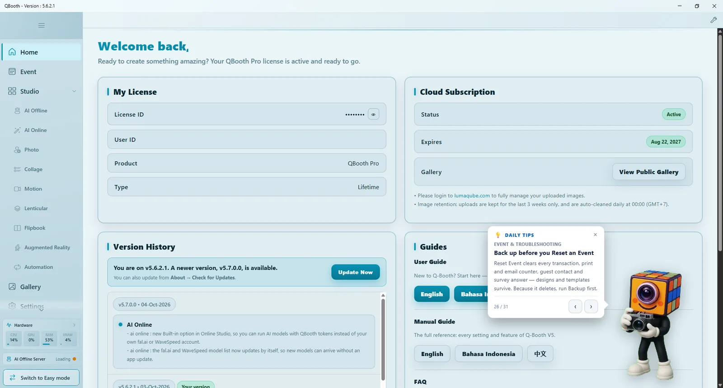Open the Manual Guide in Chinese (中文)
The width and height of the screenshot is (723, 388).
point(540,354)
